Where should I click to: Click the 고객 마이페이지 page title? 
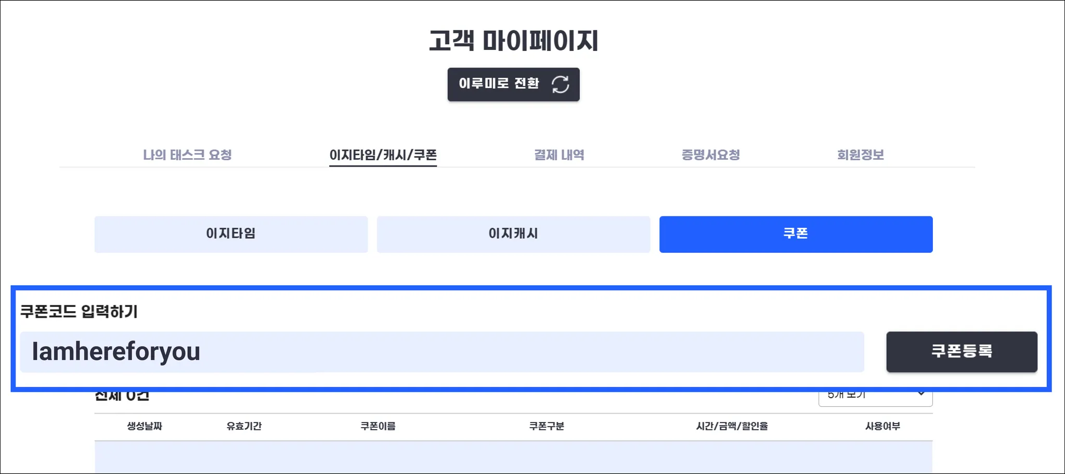click(x=513, y=40)
